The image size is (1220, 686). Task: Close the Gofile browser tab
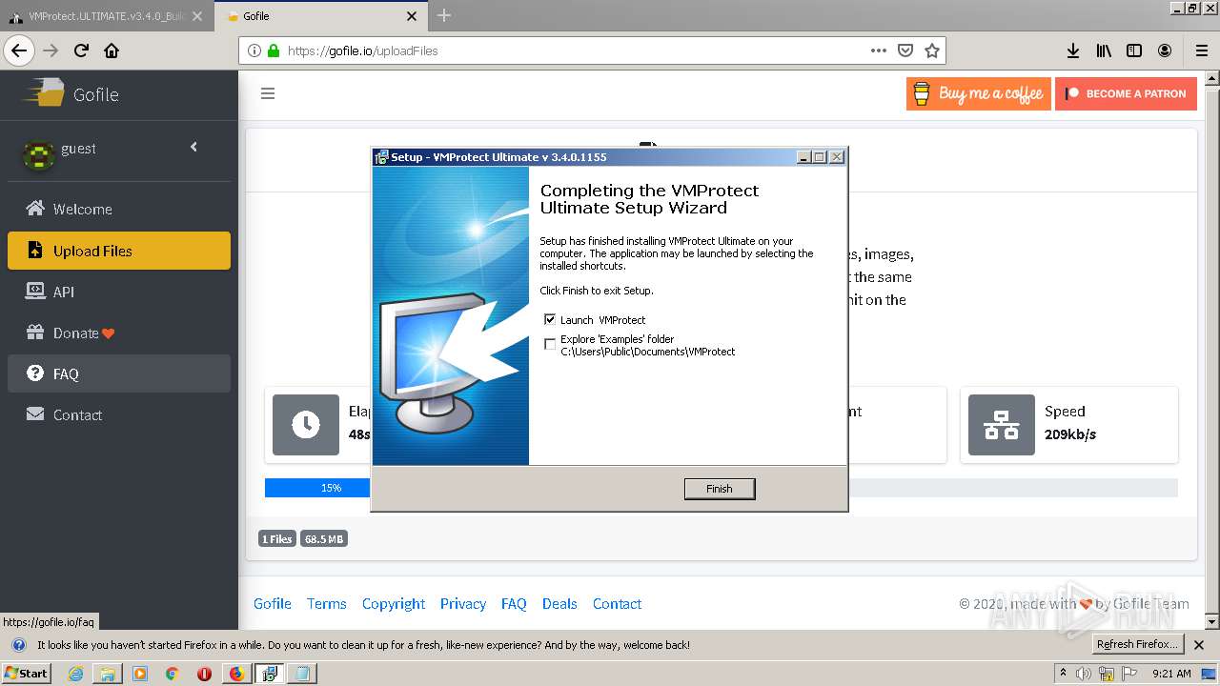coord(412,16)
